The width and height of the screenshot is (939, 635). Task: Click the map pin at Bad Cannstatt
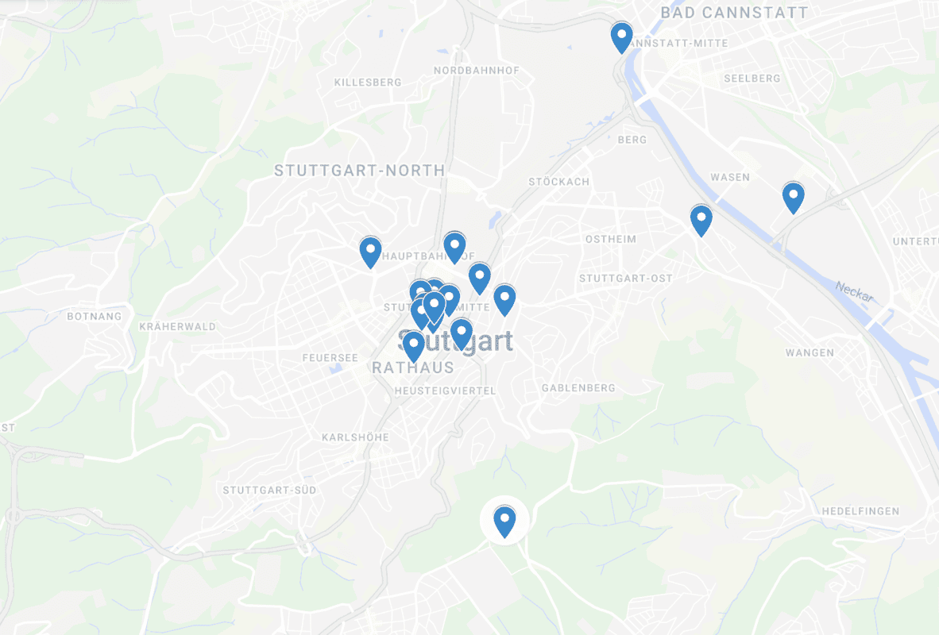[621, 37]
